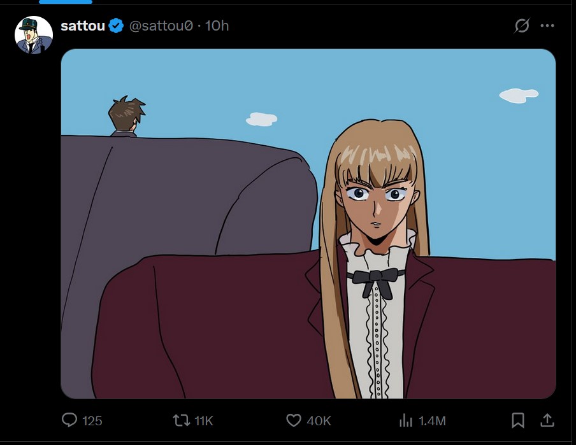576x445 pixels.
Task: Open the anime artwork image full size
Action: pyautogui.click(x=308, y=223)
